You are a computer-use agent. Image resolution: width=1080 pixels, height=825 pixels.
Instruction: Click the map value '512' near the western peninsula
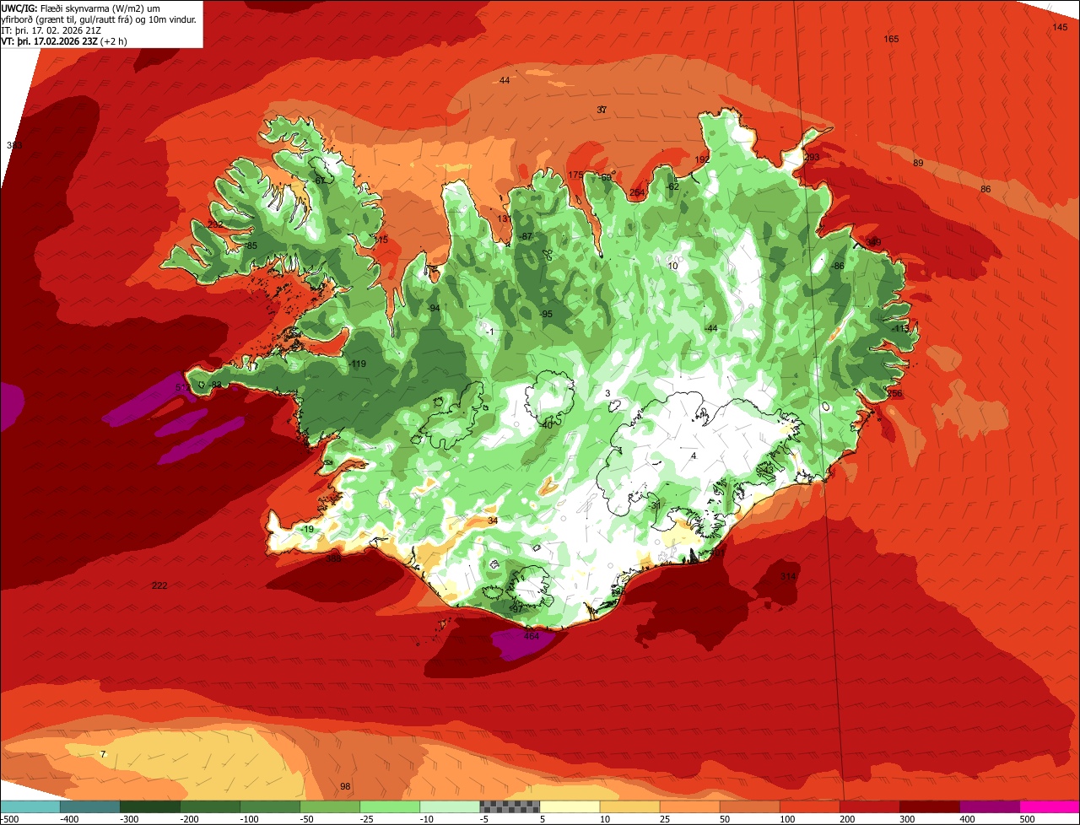click(183, 387)
